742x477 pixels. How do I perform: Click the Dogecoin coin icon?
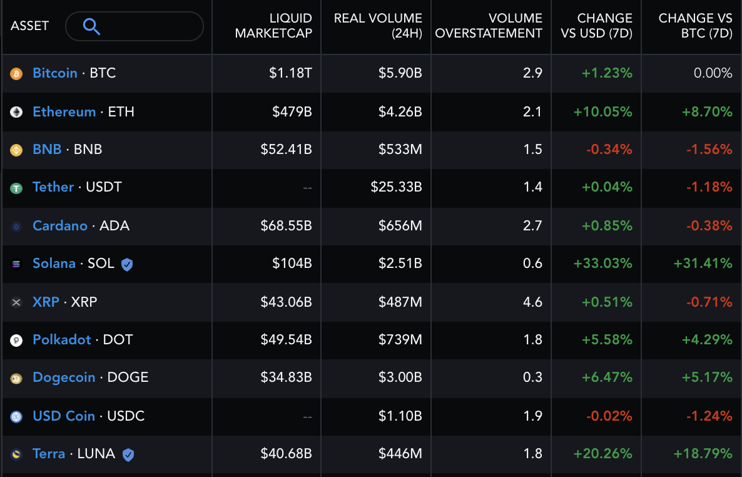tap(16, 378)
